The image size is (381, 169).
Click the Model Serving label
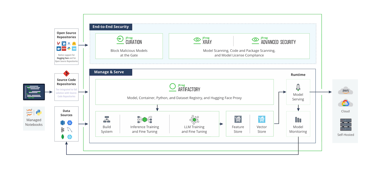(298, 97)
